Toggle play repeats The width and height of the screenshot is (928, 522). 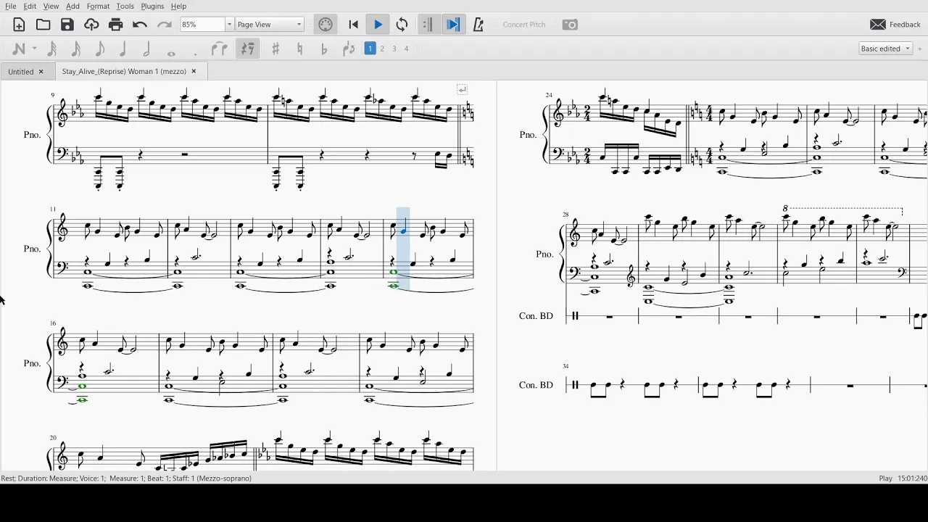pyautogui.click(x=428, y=25)
